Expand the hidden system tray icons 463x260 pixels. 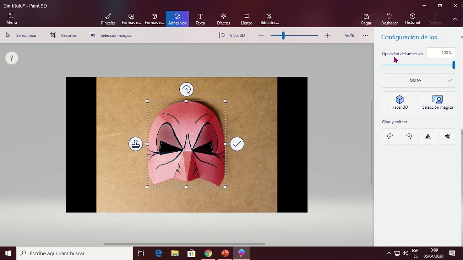pyautogui.click(x=389, y=253)
